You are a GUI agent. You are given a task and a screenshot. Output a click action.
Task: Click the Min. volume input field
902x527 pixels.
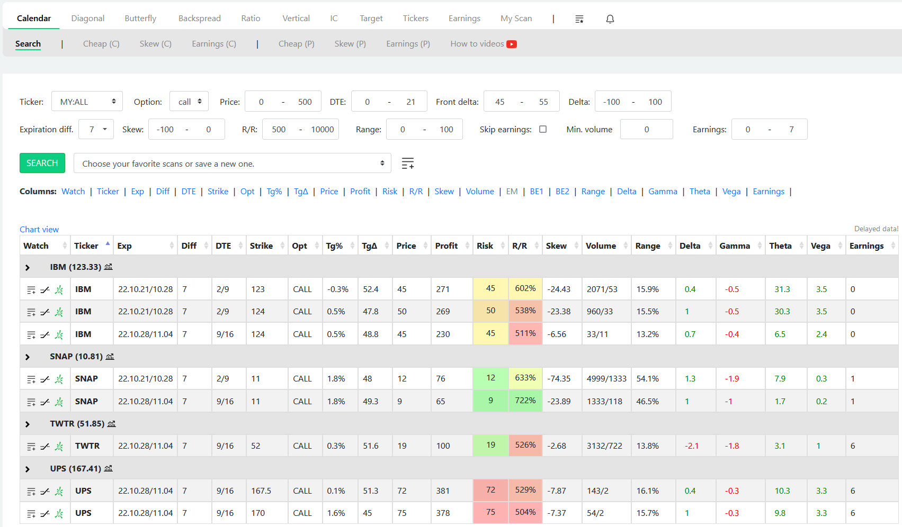[x=646, y=129]
